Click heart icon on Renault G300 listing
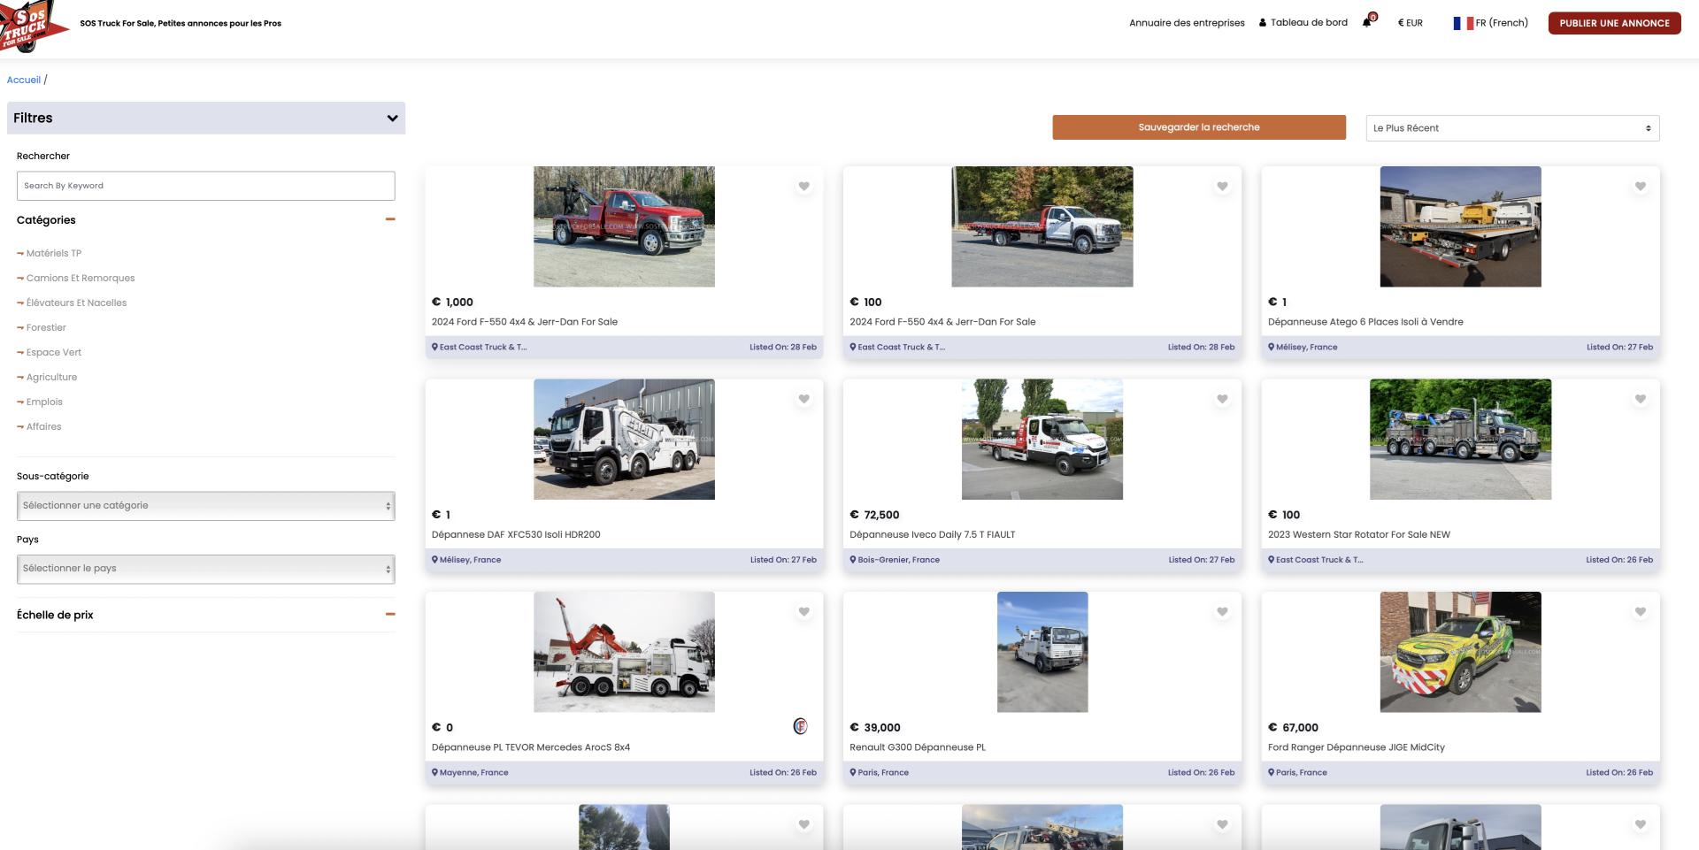Screen dimensions: 1699x850 point(1222,612)
